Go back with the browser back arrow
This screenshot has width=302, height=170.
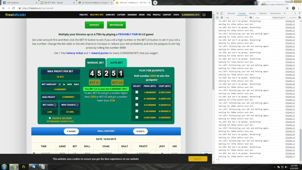tap(3, 8)
